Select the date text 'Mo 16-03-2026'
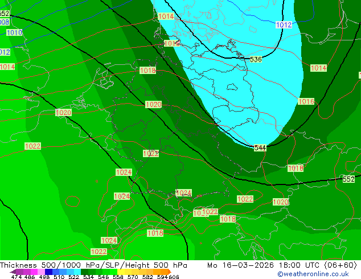Screen dimensions: 361x279 pos(240,265)
